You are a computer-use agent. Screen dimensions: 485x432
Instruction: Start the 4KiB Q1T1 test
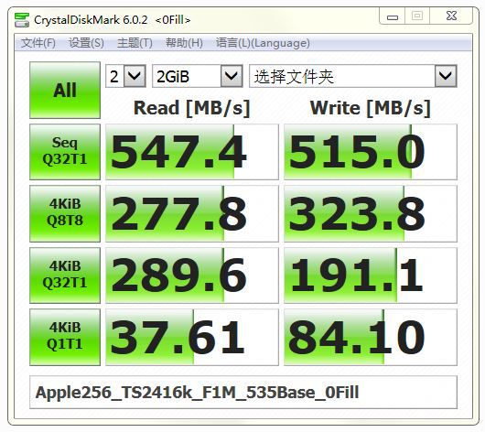65,337
